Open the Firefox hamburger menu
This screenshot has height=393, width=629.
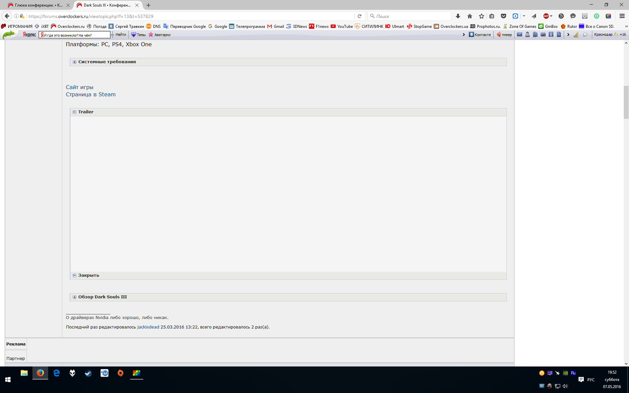[x=622, y=16]
